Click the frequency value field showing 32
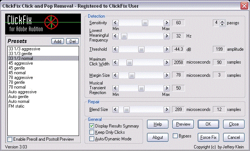The width and height of the screenshot is (250, 151). [178, 36]
